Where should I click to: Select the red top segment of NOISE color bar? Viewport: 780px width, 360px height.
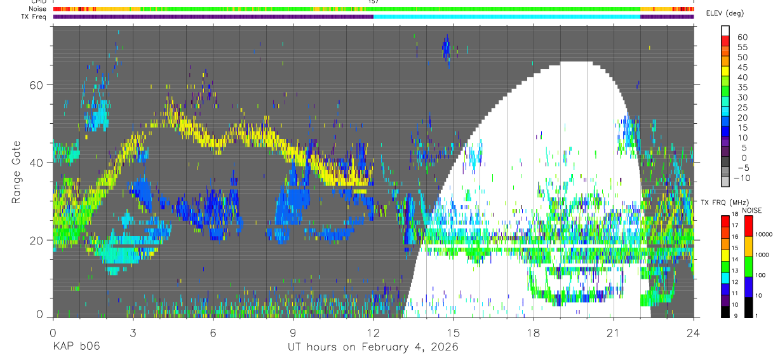[x=749, y=225]
